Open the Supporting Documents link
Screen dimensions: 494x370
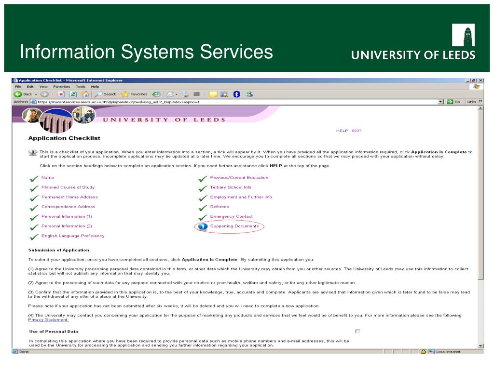[234, 226]
